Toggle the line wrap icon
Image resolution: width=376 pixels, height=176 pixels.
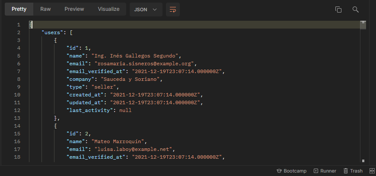(173, 10)
